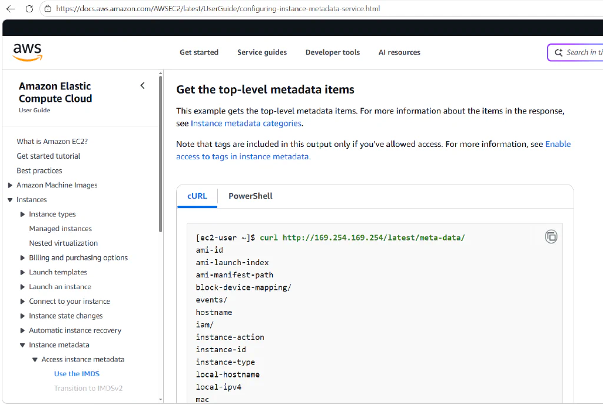Click the curl metadata URL in code
The width and height of the screenshot is (603, 405).
(x=374, y=237)
